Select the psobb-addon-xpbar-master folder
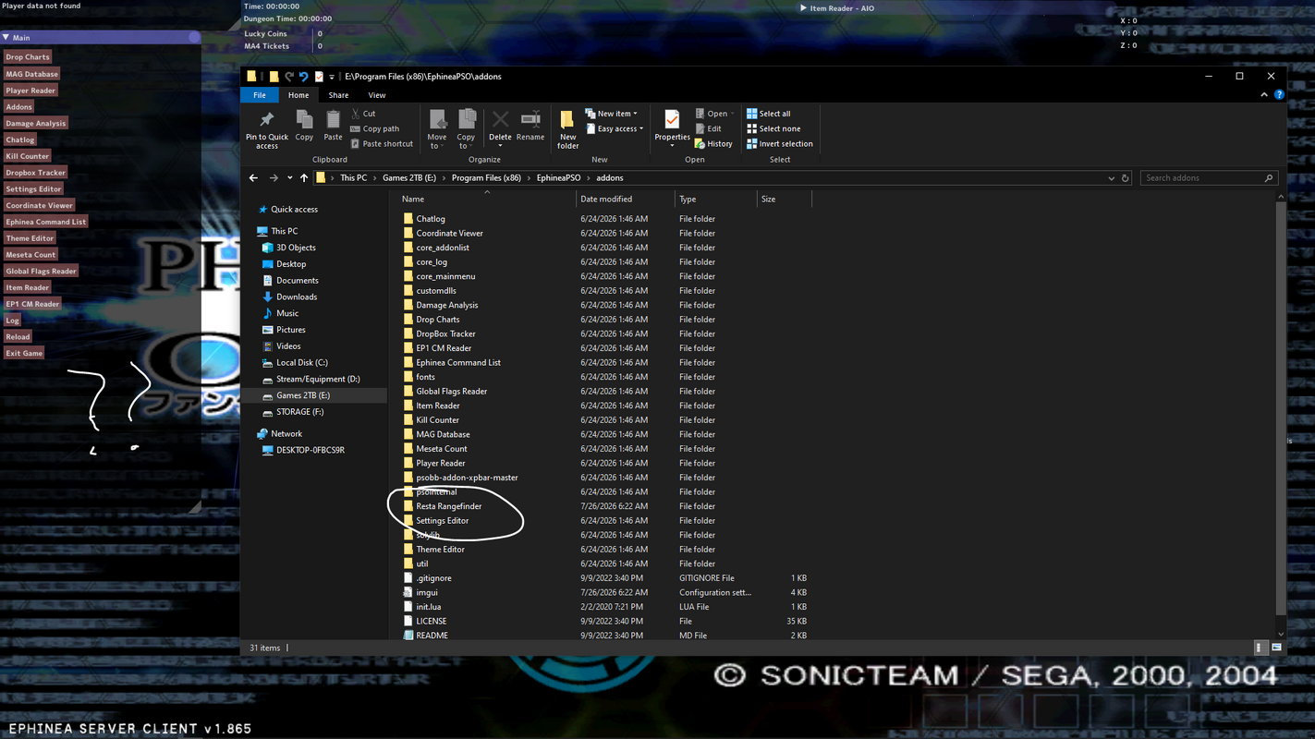 click(x=467, y=478)
